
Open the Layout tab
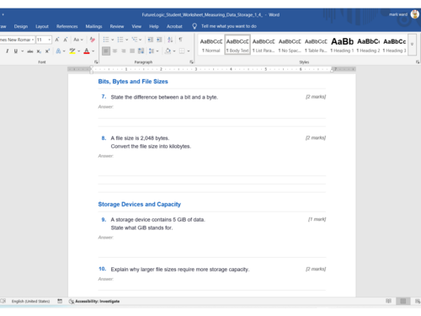click(x=42, y=26)
